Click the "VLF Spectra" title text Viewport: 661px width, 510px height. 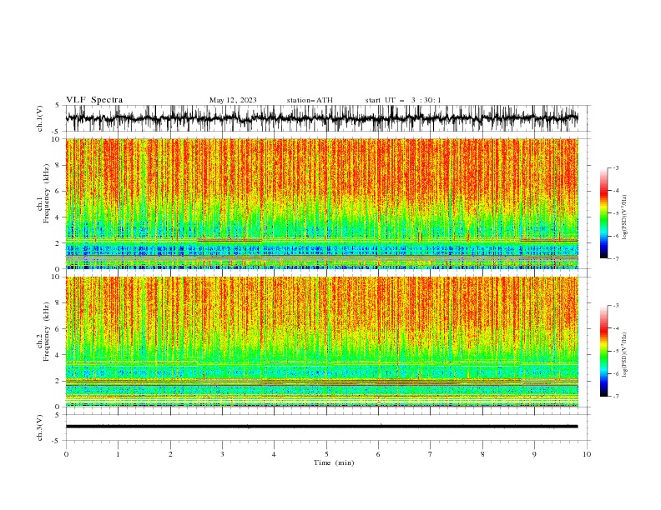coord(94,100)
